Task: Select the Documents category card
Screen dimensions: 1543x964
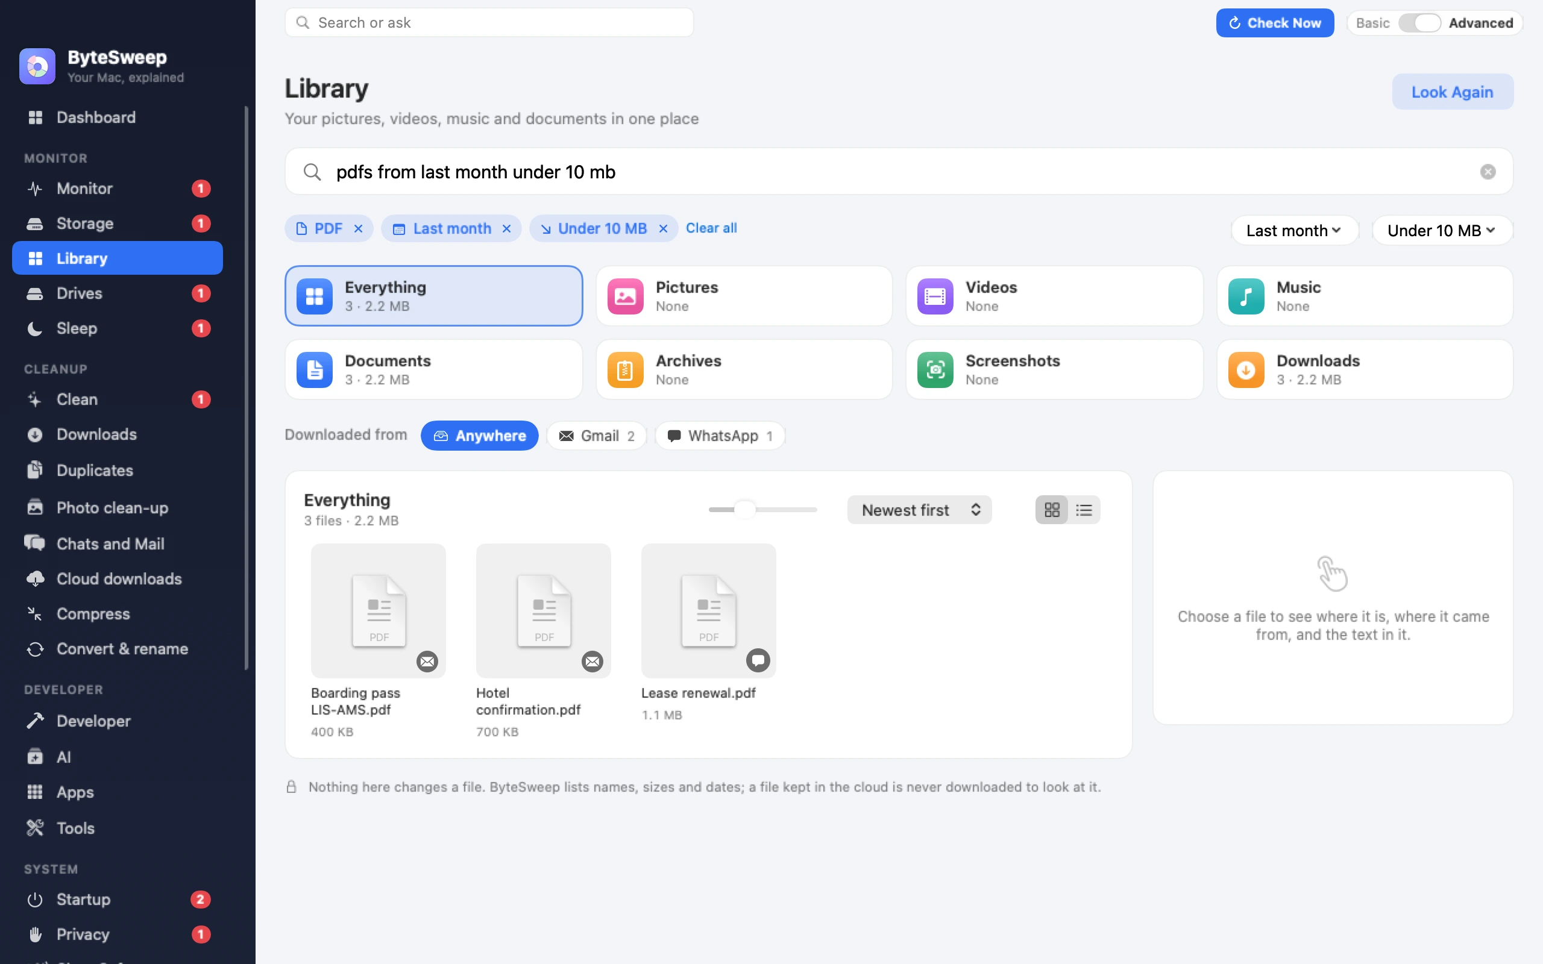Action: pos(433,369)
